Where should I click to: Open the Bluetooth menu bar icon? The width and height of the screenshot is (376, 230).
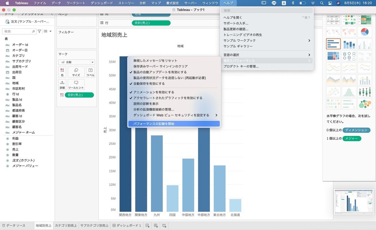tap(293, 3)
